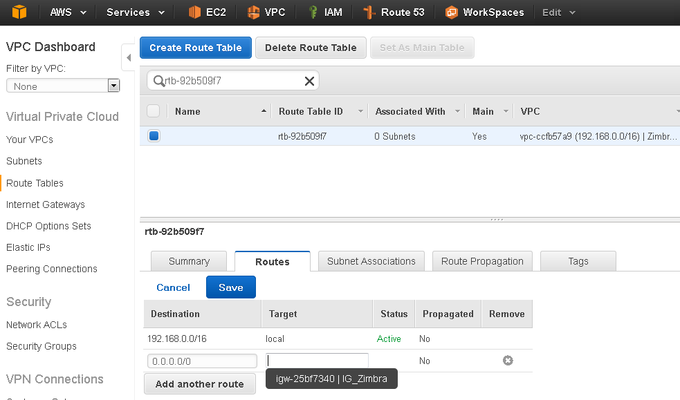This screenshot has height=400, width=680.
Task: Select igw-25bf7340 | IG_Zimbra suggestion
Action: coord(331,379)
